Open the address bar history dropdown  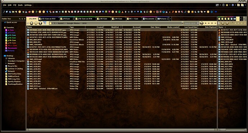[x=182, y=23]
